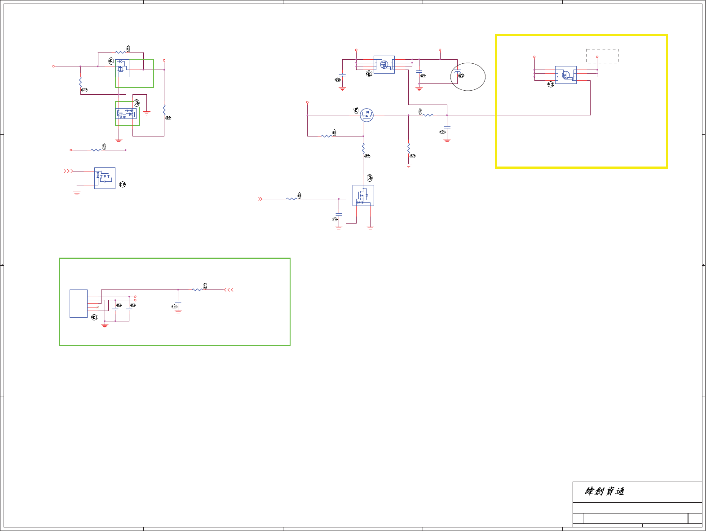
Task: Select the dual MOSFET package in the small green box
Action: pos(126,114)
